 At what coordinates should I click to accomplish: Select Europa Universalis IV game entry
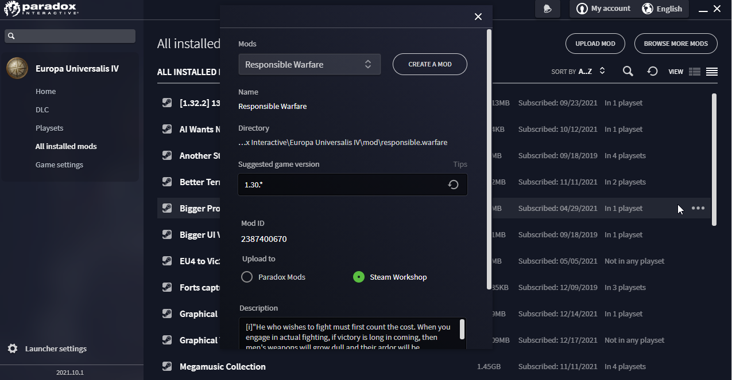70,68
